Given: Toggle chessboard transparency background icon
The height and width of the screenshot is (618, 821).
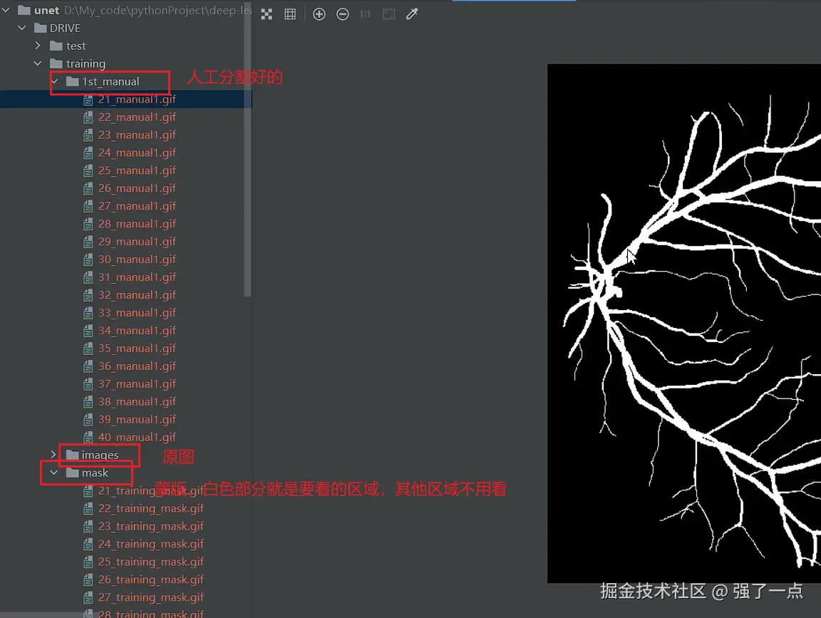Looking at the screenshot, I should pyautogui.click(x=267, y=14).
